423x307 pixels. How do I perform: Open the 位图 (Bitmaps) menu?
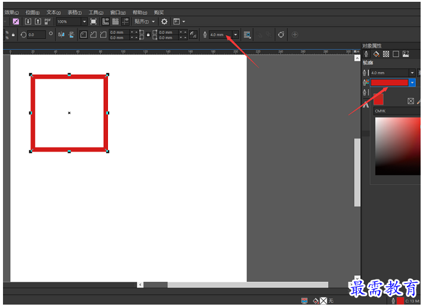[32, 13]
